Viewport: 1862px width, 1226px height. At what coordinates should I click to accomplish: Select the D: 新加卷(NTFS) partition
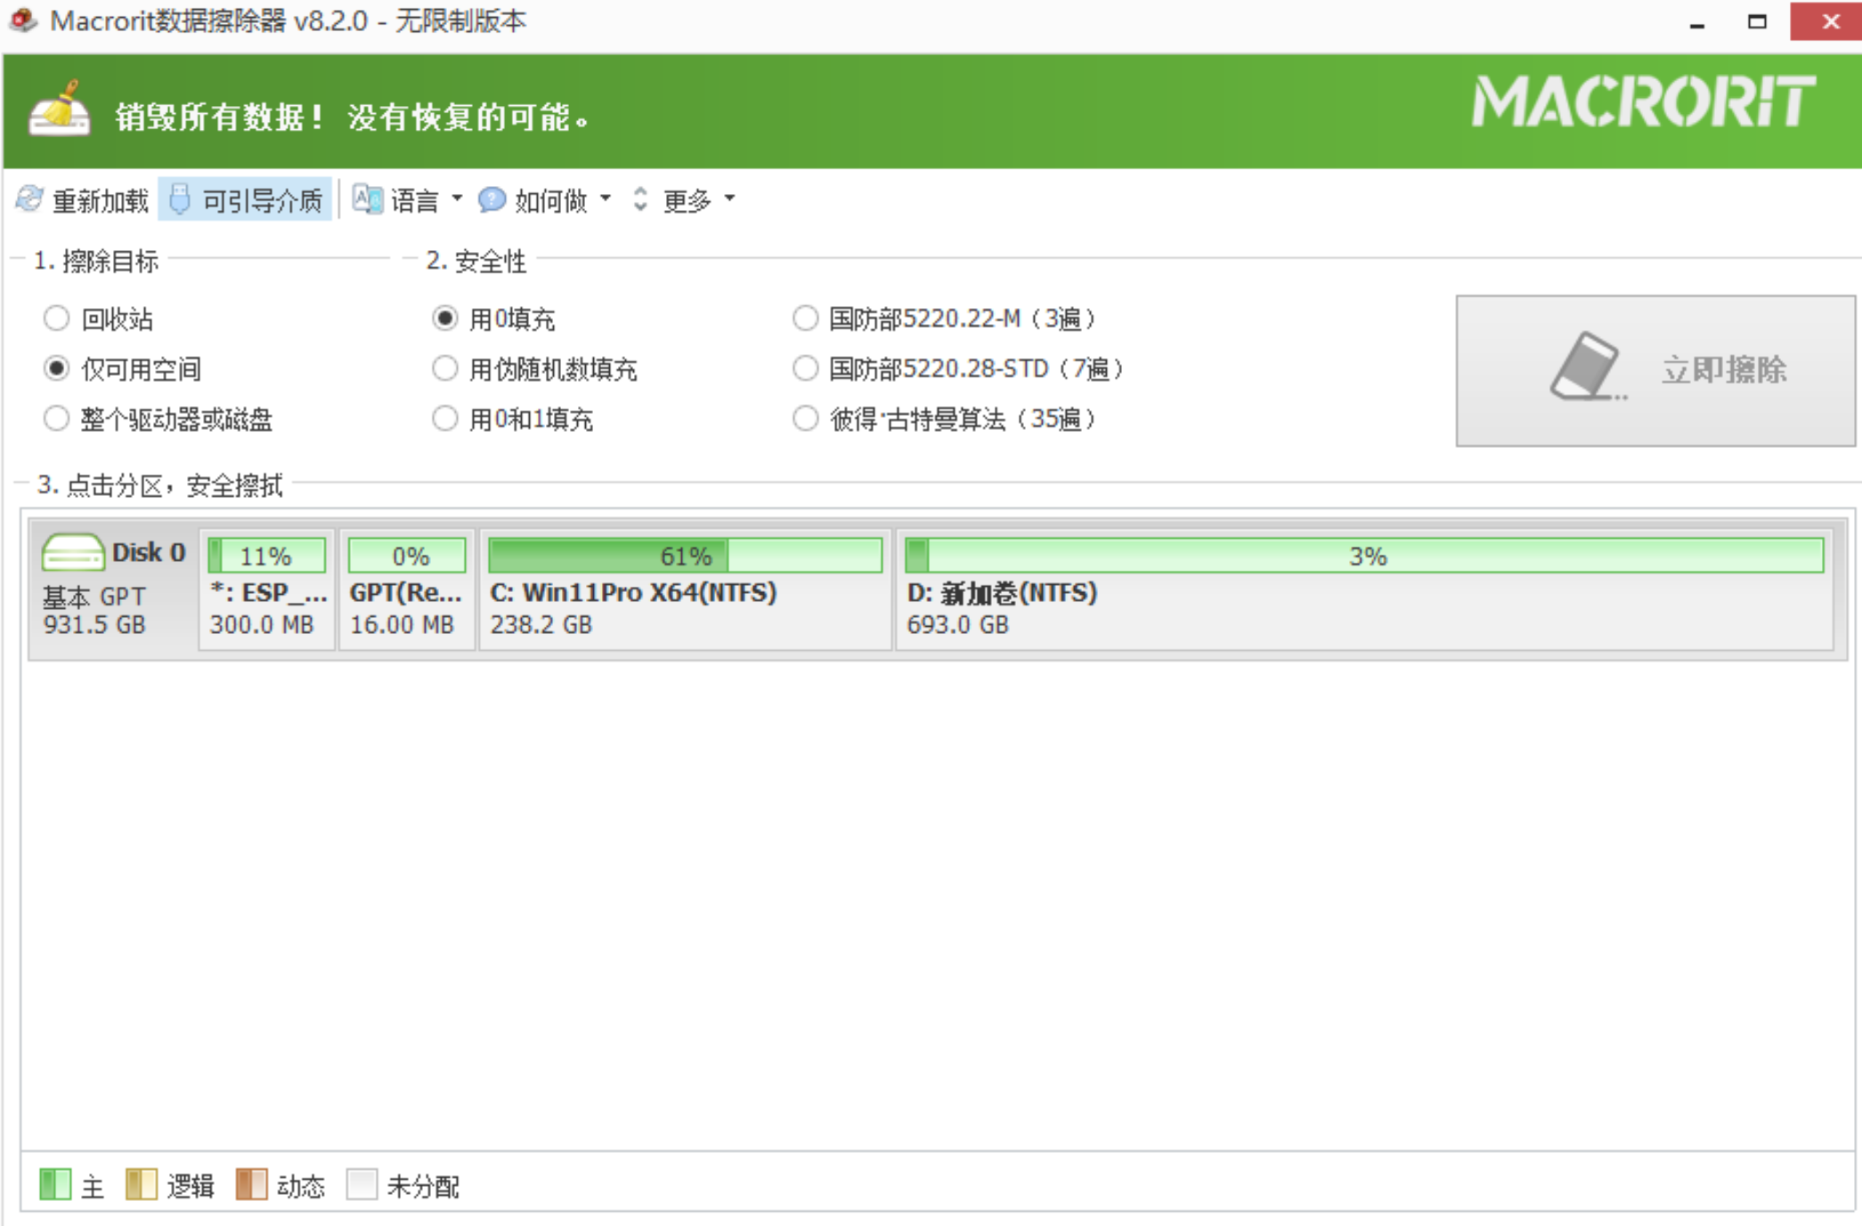tap(1364, 589)
